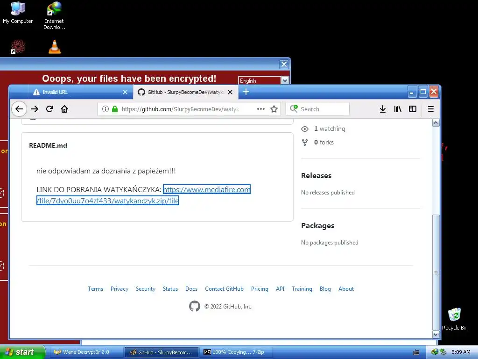Screen dimensions: 478x359
Task: Switch to the Invalid URL tab
Action: 80,92
